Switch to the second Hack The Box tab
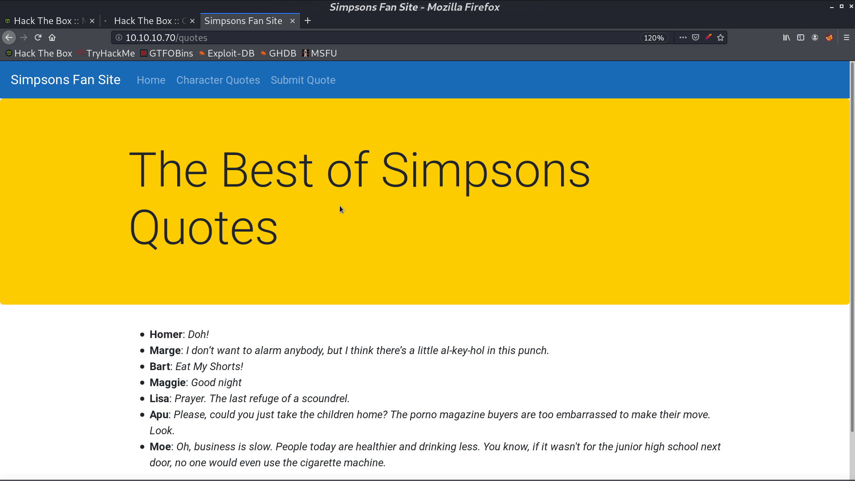855x481 pixels. 150,21
